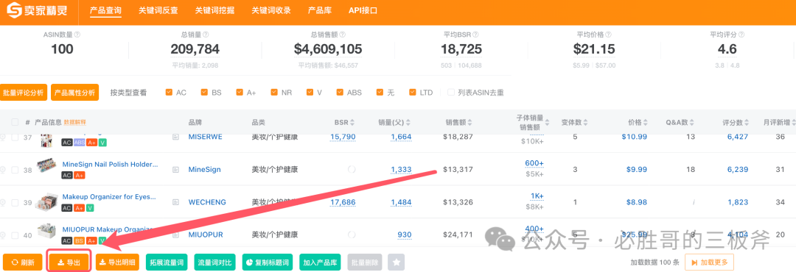The width and height of the screenshot is (796, 272).
Task: Open the WECHENG brand link
Action: click(206, 202)
